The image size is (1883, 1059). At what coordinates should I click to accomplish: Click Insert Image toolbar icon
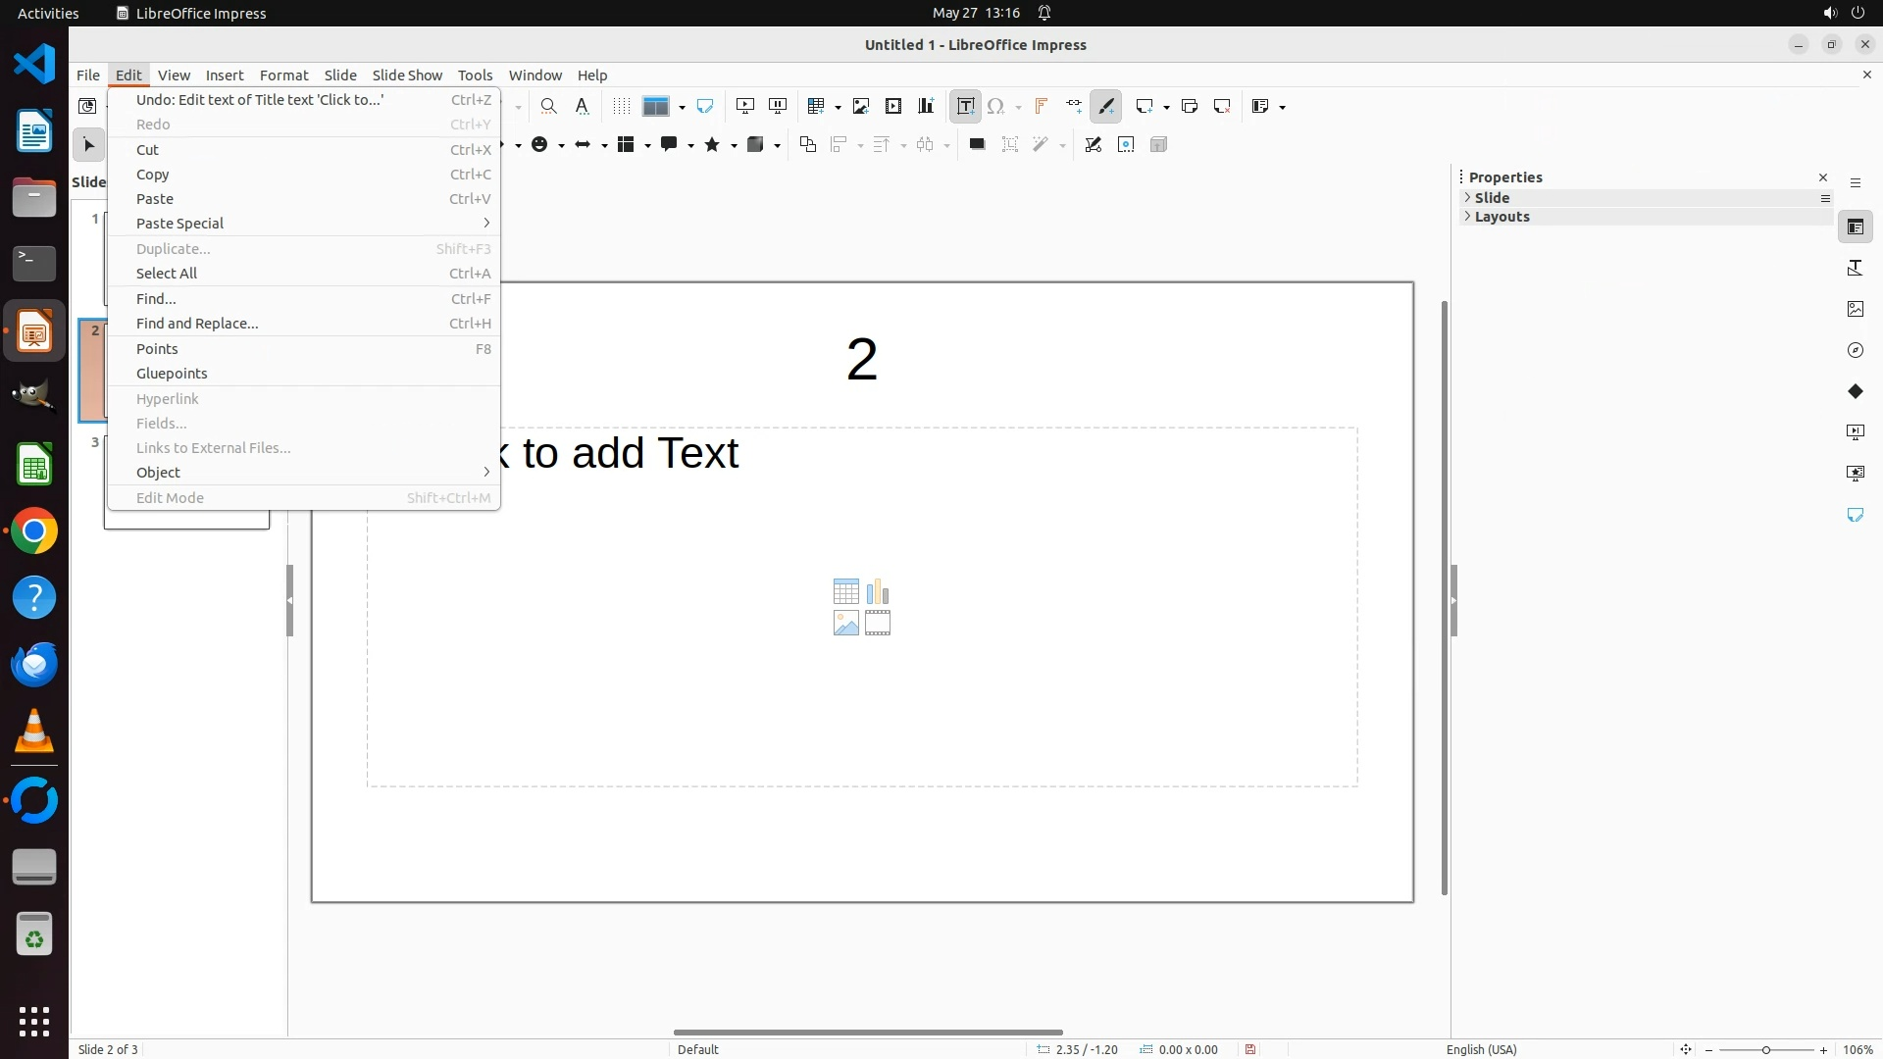pyautogui.click(x=861, y=106)
